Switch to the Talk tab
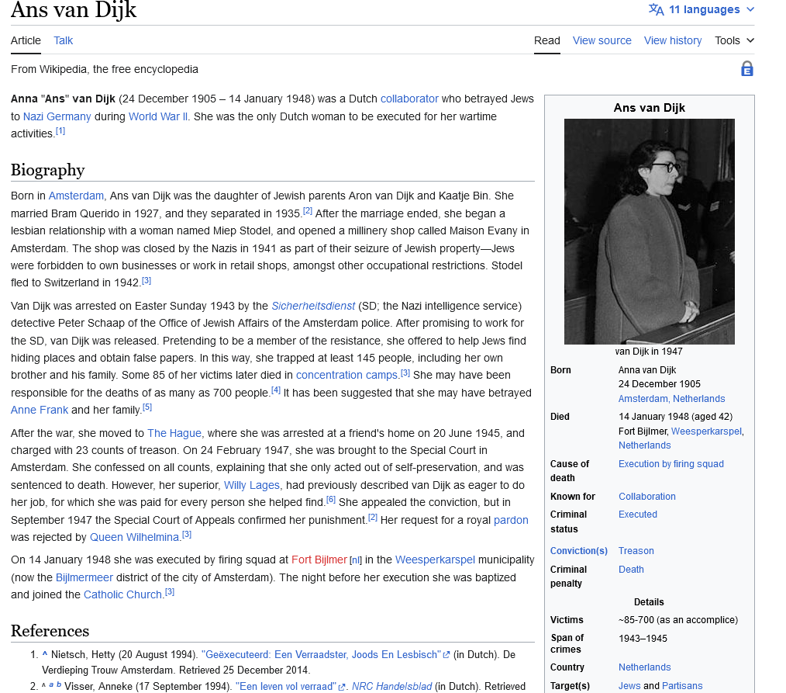Screen dimensions: 786x693 point(63,40)
